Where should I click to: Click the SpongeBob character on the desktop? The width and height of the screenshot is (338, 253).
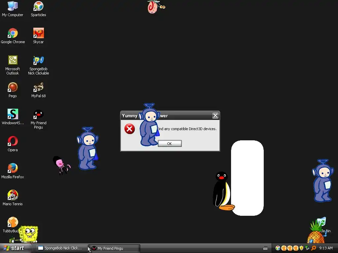[x=29, y=234]
